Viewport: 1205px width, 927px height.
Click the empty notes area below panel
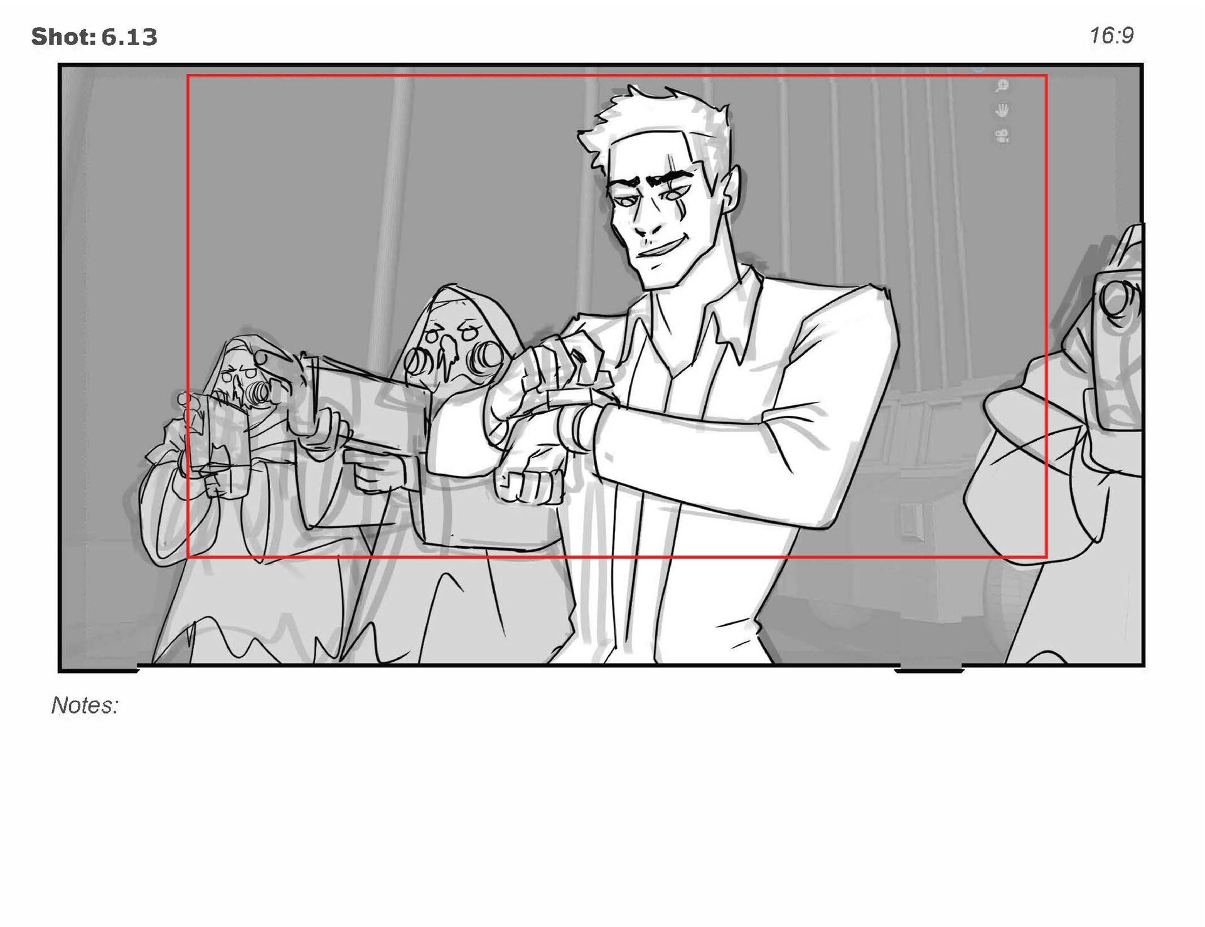[x=602, y=803]
